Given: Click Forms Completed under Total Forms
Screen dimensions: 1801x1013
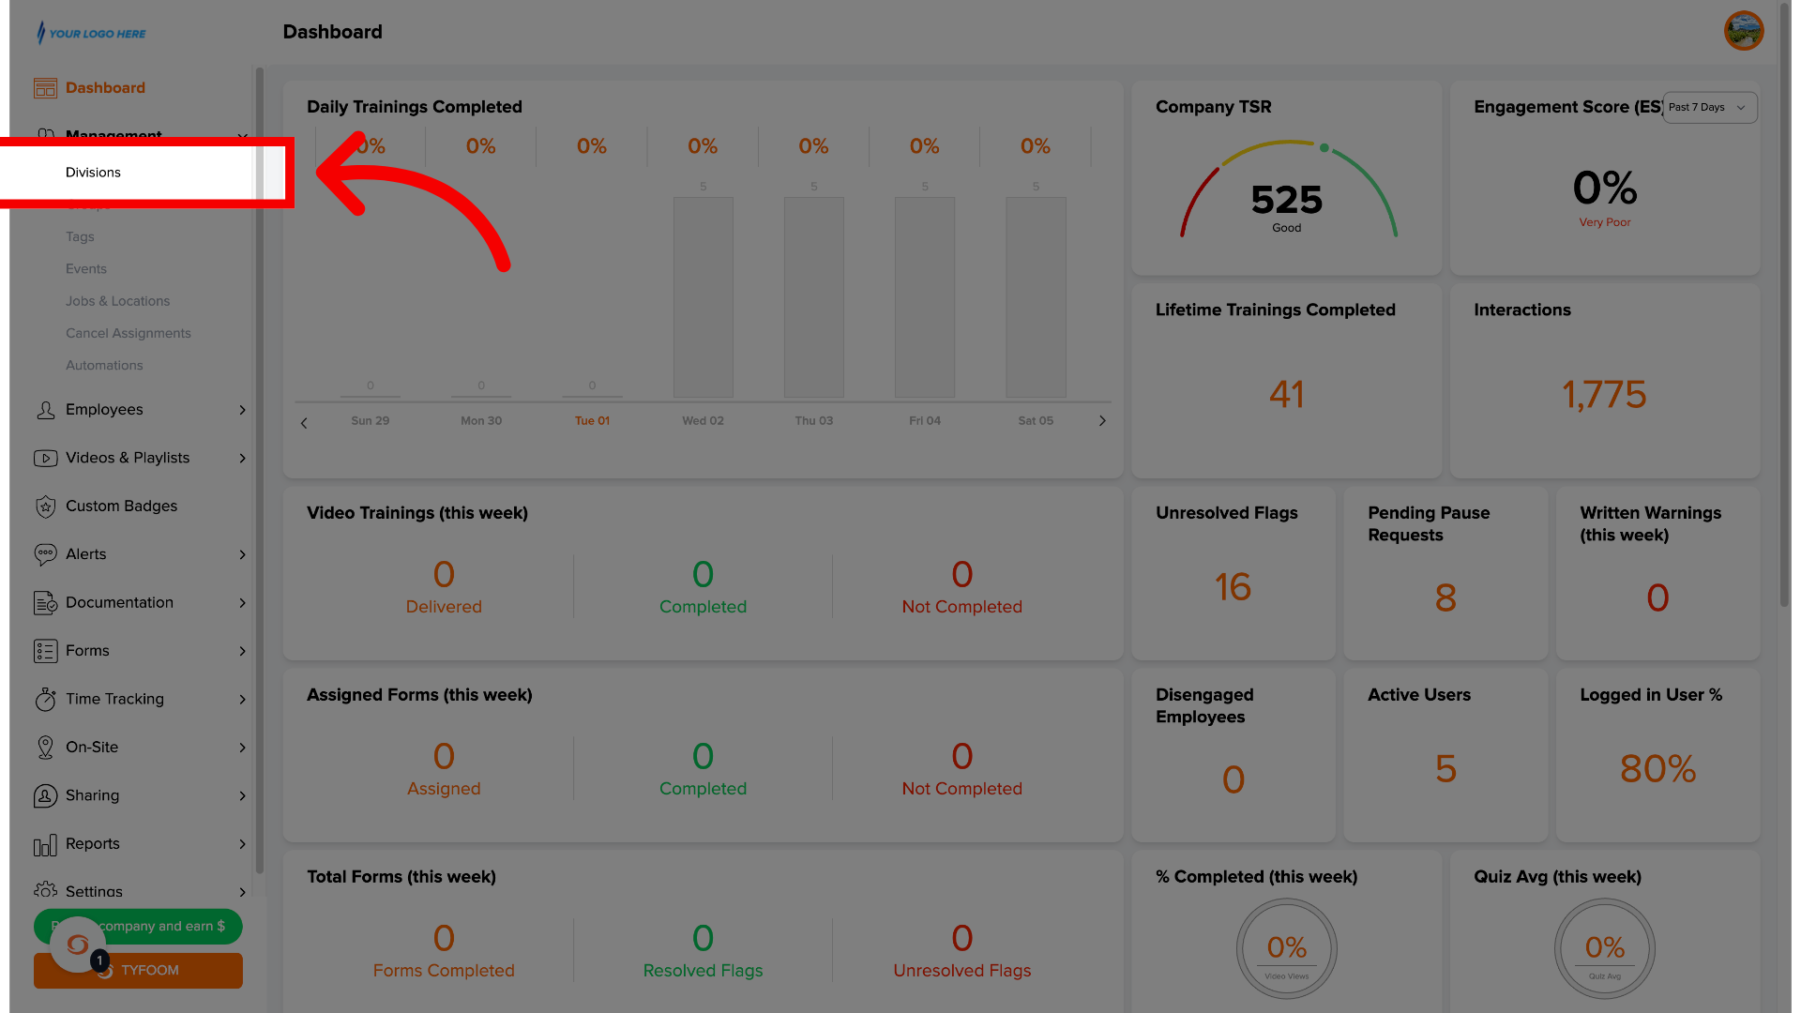Looking at the screenshot, I should pos(444,971).
